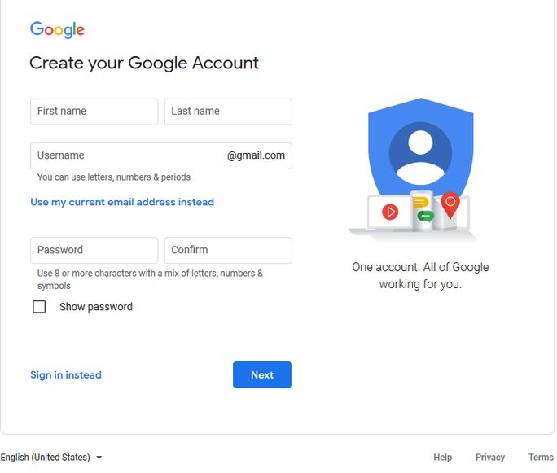
Task: Click the red play button icon in illustration
Action: [x=390, y=212]
